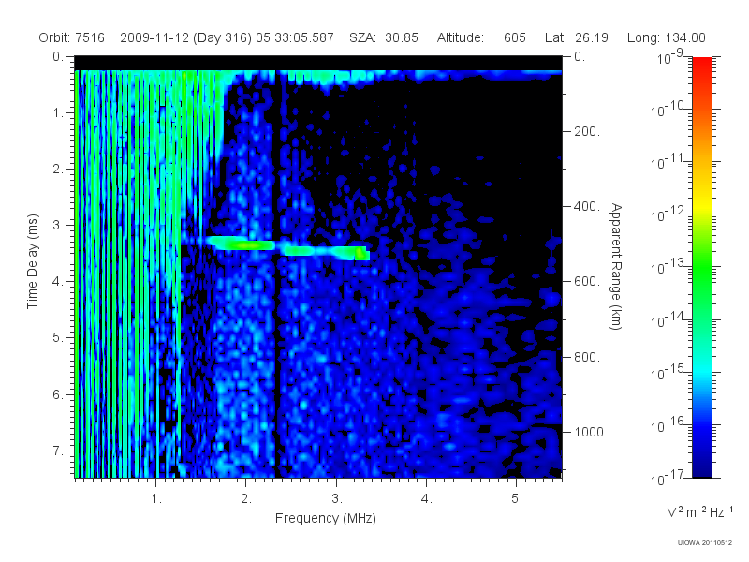Click the yellow band of the color bar
The image size is (749, 562).
[x=701, y=203]
